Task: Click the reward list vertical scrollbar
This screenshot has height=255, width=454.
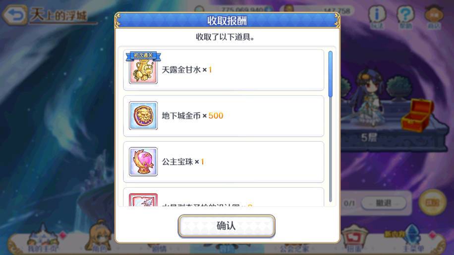Action: pyautogui.click(x=331, y=126)
